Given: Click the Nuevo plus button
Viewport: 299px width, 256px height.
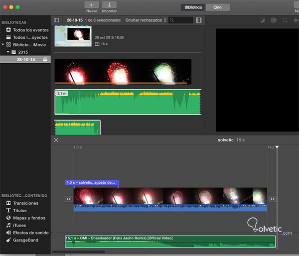Looking at the screenshot, I should click(x=91, y=5).
